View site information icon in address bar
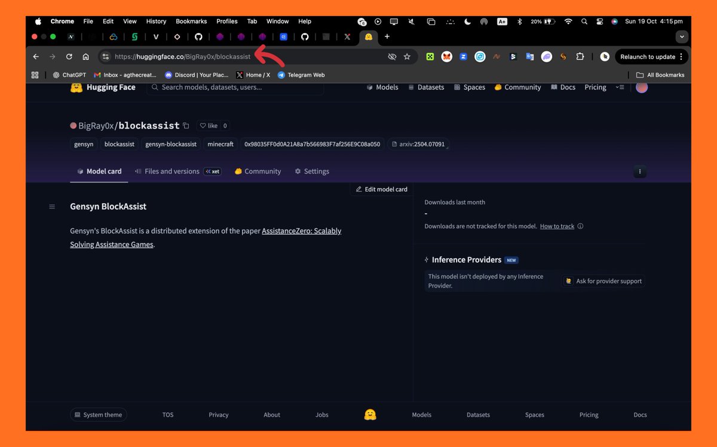This screenshot has width=717, height=447. (106, 57)
